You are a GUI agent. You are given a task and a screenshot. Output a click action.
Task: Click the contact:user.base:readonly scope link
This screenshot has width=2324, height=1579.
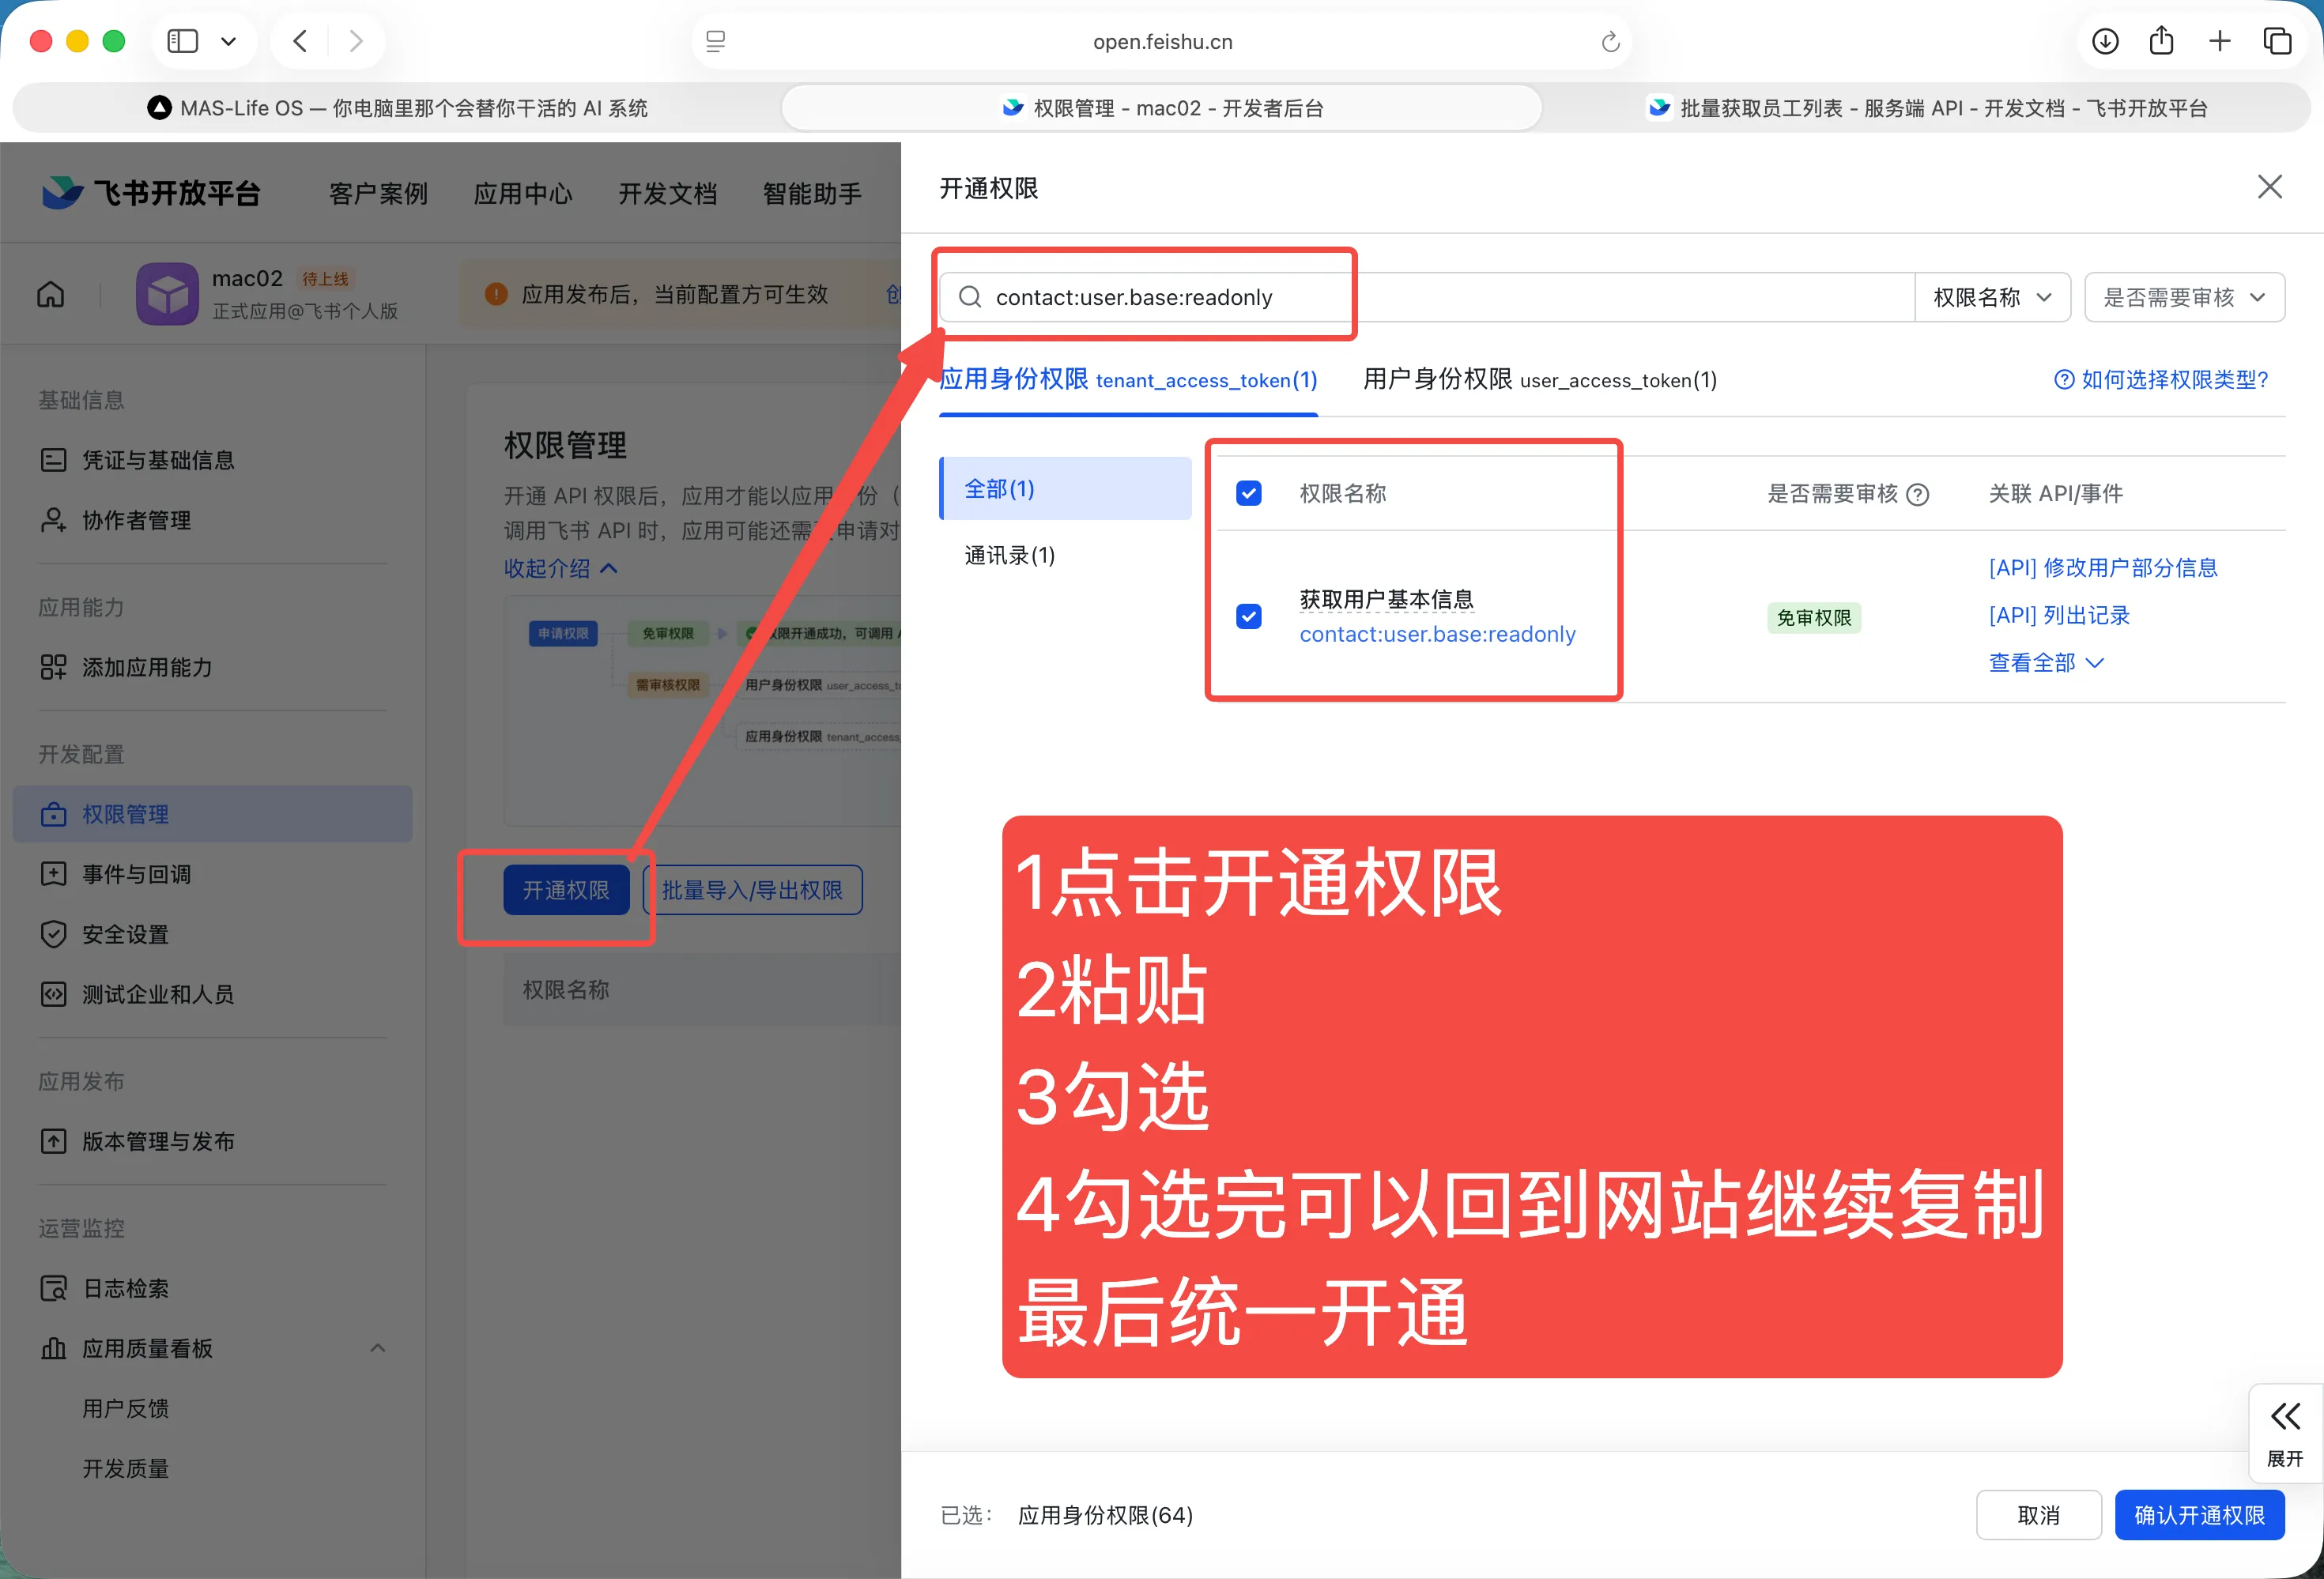(1437, 634)
